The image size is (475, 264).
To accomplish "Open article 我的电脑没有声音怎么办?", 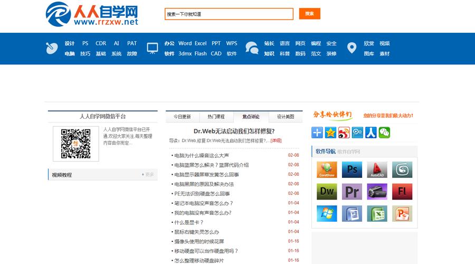I will (203, 213).
